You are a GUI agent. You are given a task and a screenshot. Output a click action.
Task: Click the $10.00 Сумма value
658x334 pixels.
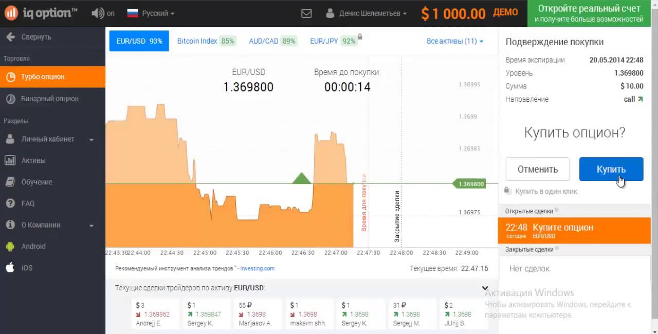click(x=632, y=86)
